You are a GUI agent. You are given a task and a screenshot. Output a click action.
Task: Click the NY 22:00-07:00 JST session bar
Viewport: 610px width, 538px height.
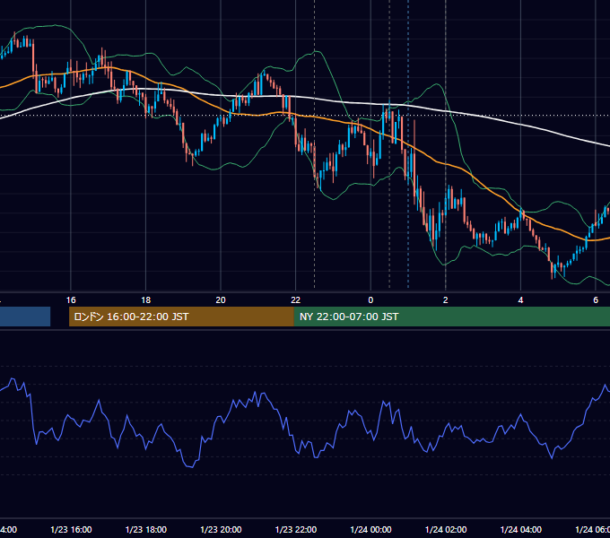click(x=451, y=317)
